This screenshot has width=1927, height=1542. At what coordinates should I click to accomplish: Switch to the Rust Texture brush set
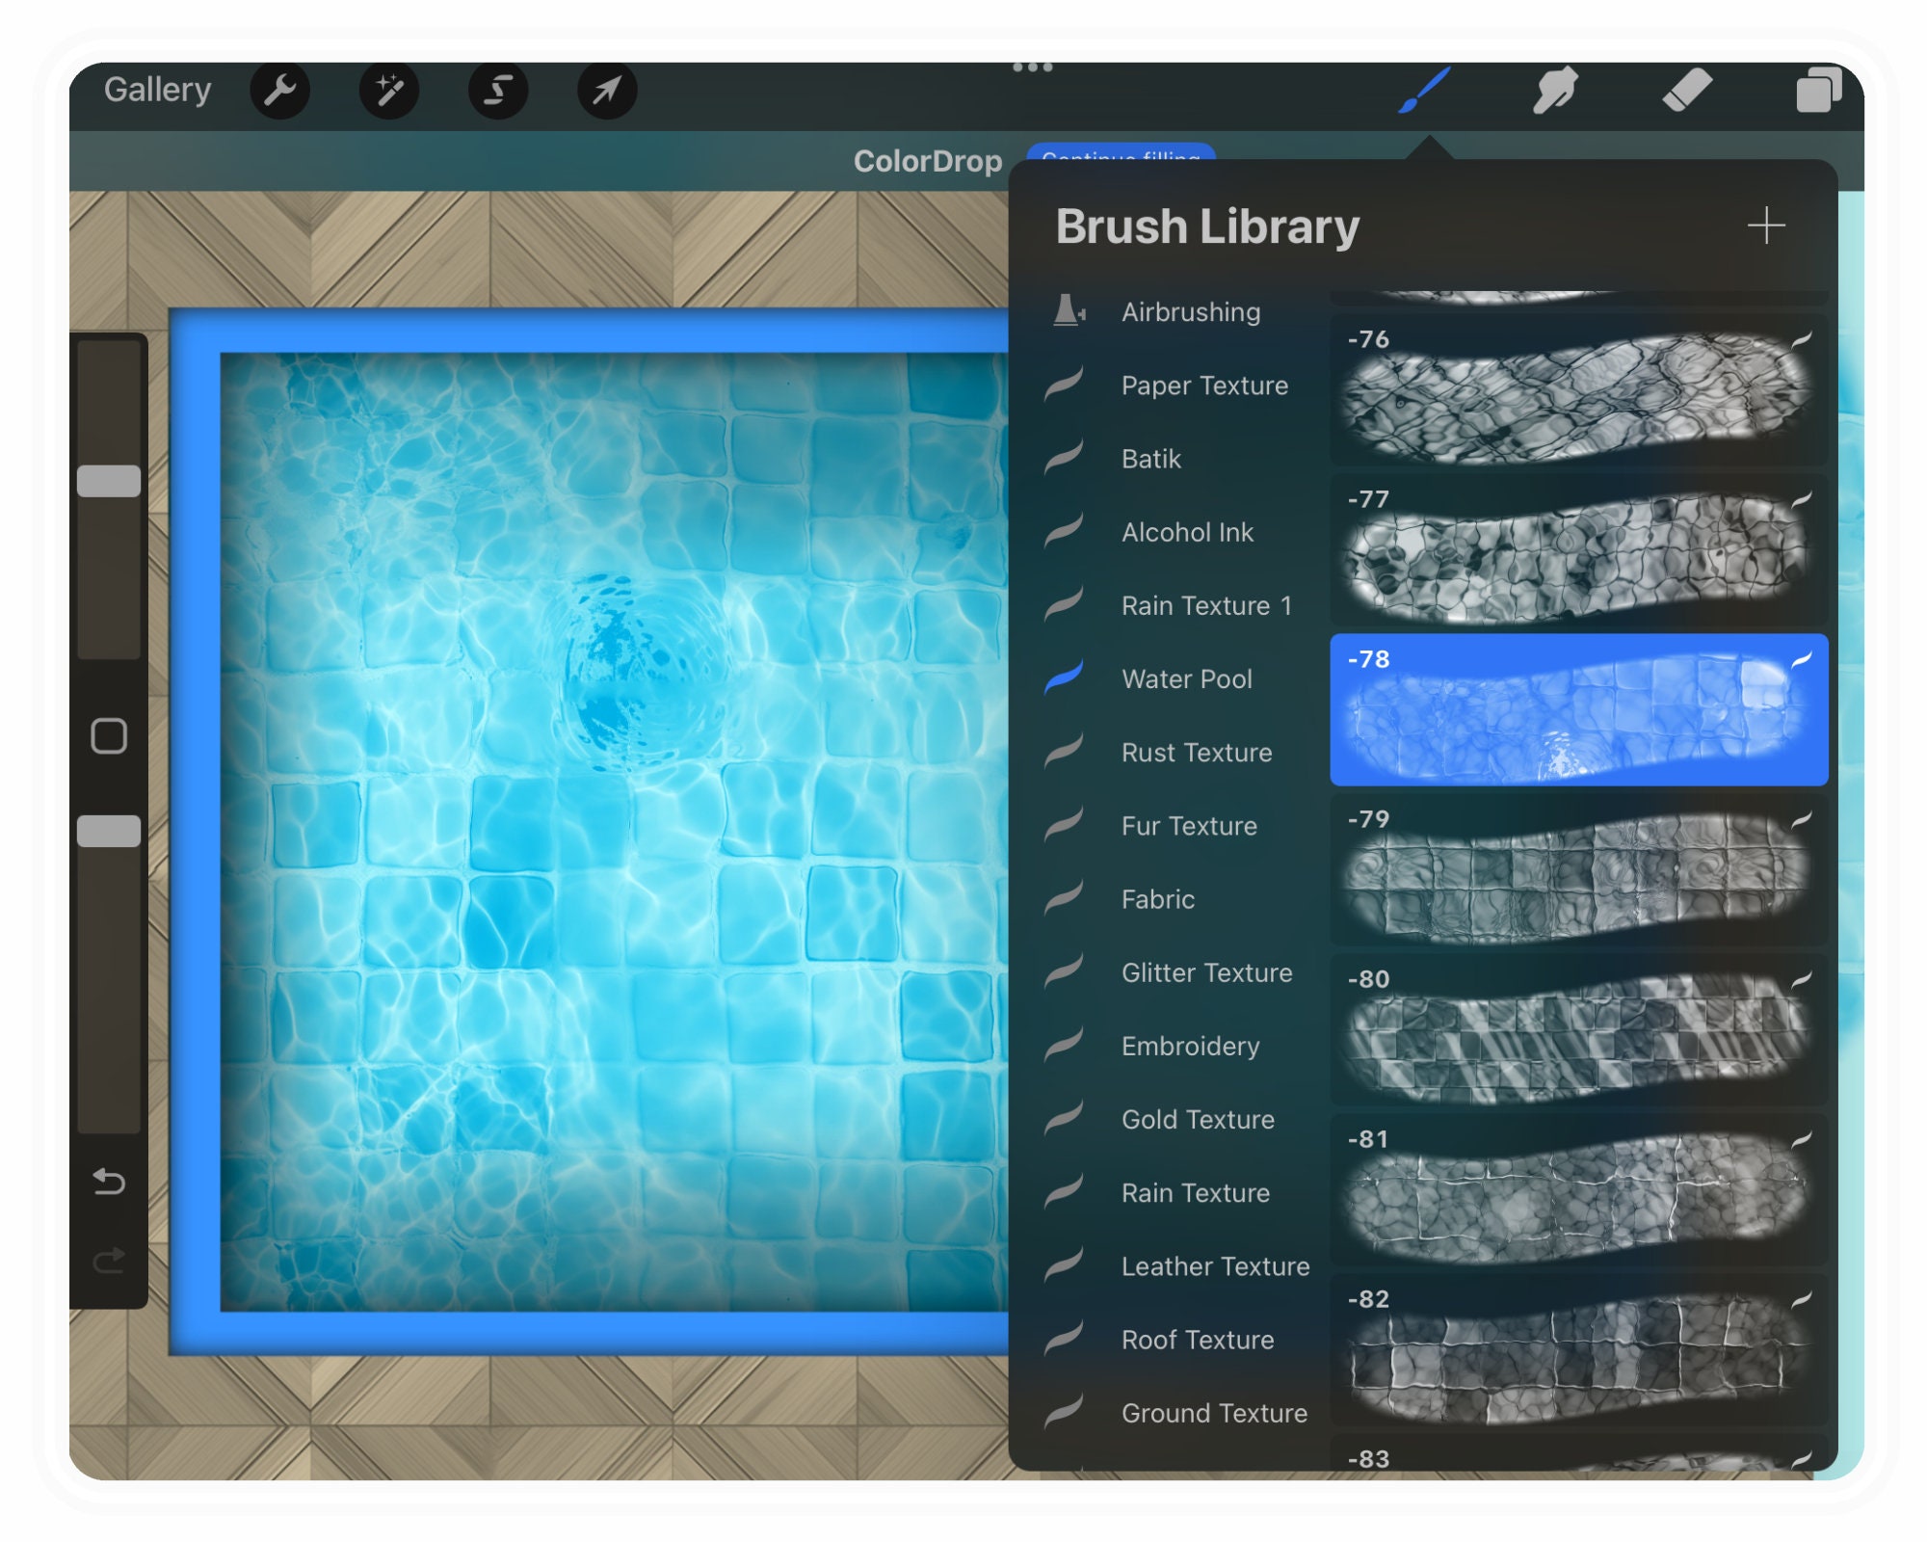pyautogui.click(x=1196, y=753)
